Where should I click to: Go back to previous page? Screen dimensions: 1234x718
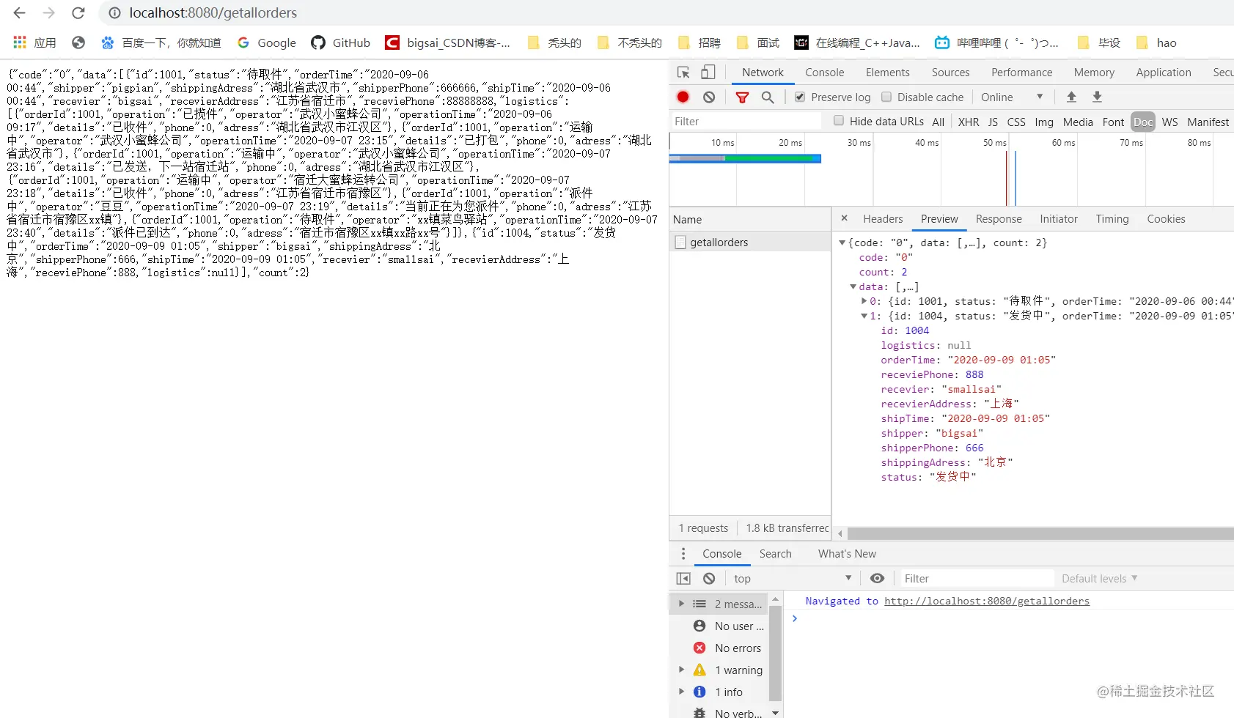[x=20, y=13]
